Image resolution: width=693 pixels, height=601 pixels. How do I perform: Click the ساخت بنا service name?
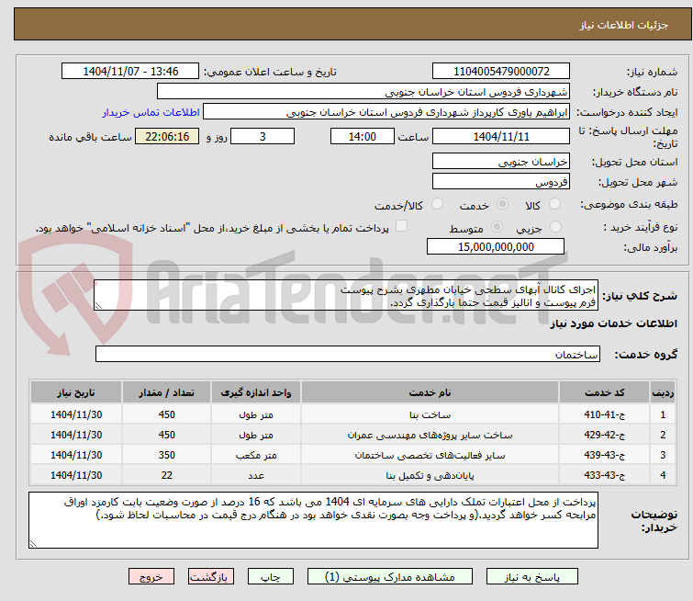430,414
